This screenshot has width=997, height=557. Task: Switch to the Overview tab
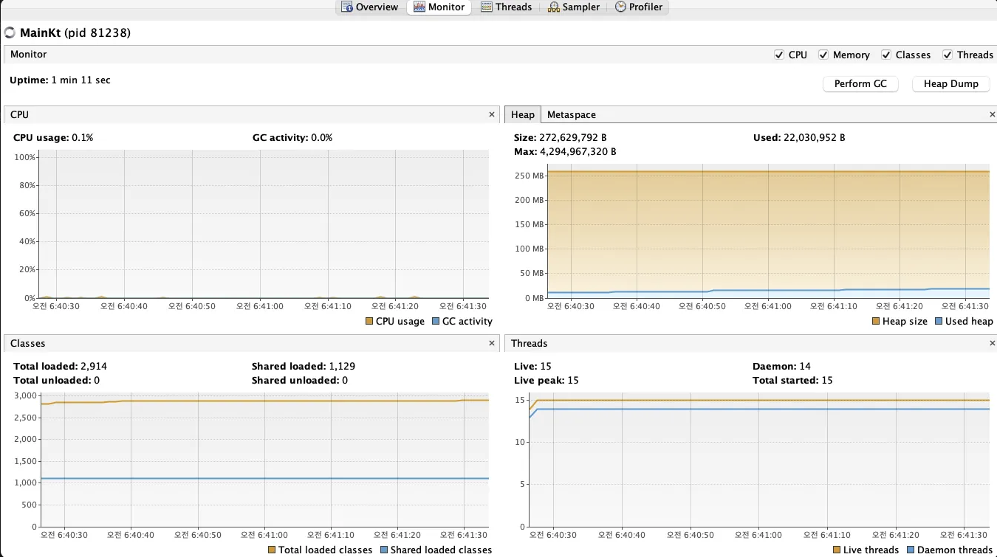370,7
